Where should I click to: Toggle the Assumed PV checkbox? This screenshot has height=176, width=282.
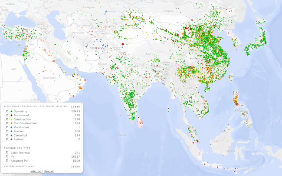pyautogui.click(x=7, y=160)
